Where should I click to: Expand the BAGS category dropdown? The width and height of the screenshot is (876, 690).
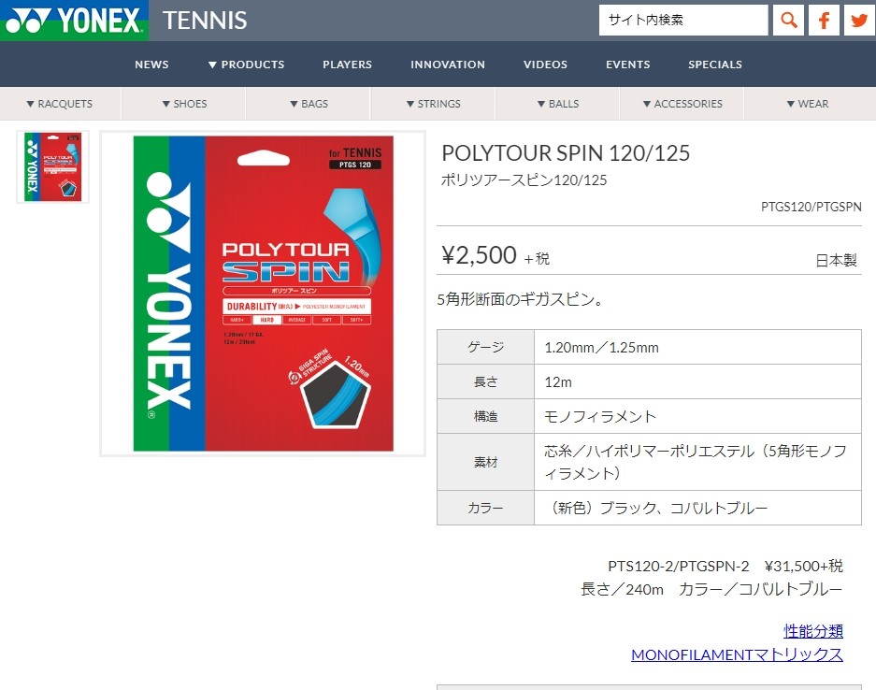click(309, 104)
